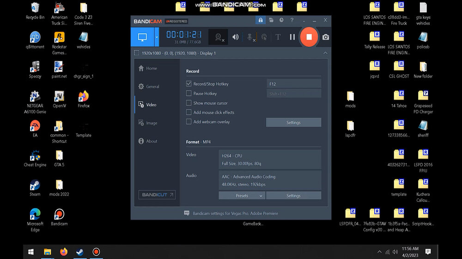The width and height of the screenshot is (462, 259).
Task: Click the F12 hotkey input field
Action: tap(294, 84)
